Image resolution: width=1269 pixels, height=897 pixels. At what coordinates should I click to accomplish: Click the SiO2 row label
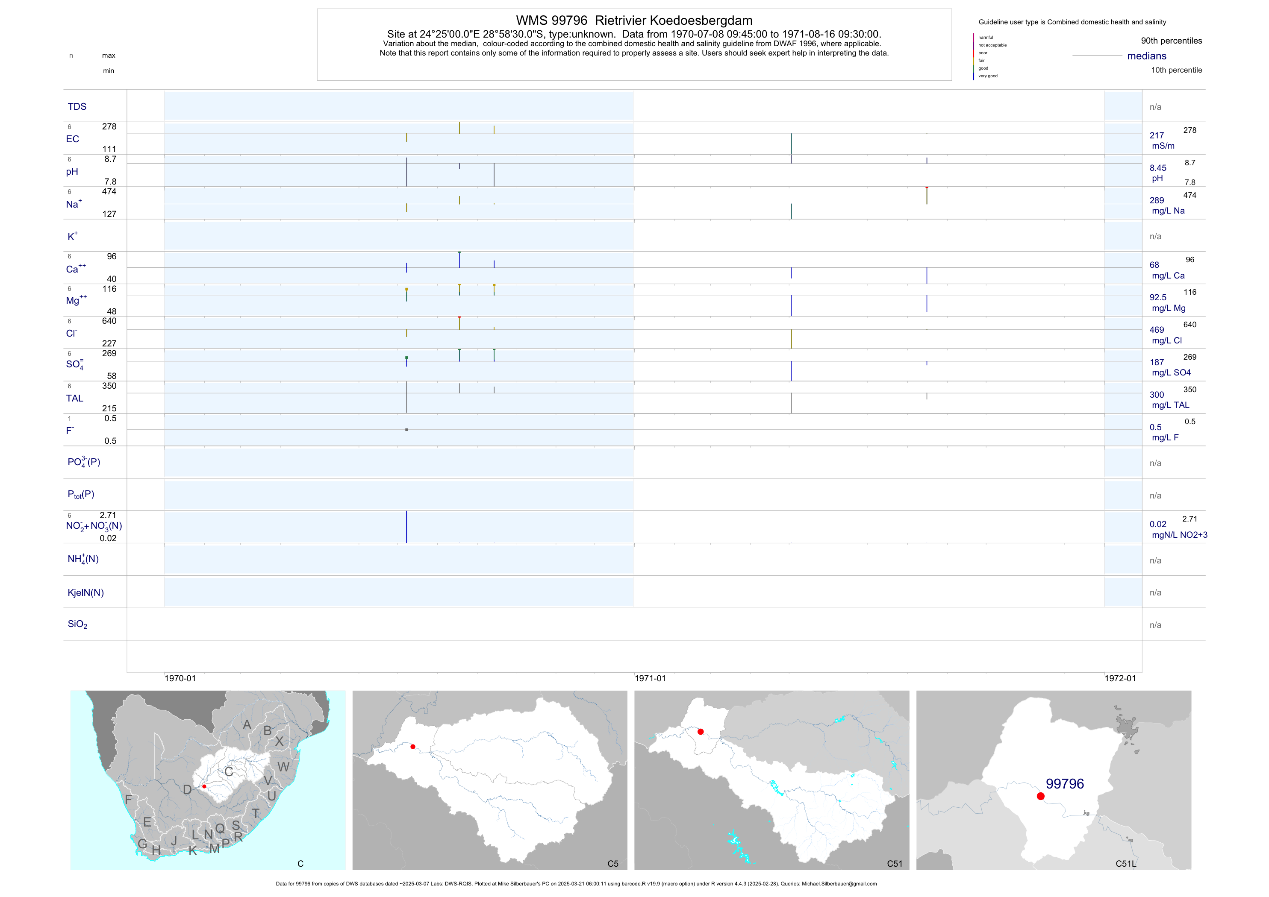click(77, 624)
